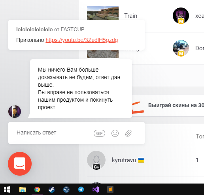Open Steam from the taskbar

coord(52,189)
